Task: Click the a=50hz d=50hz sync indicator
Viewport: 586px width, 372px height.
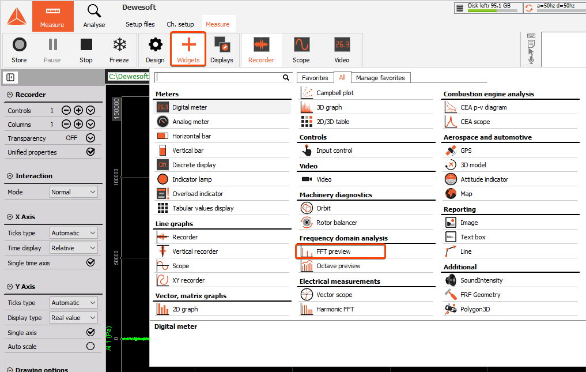Action: pos(555,7)
